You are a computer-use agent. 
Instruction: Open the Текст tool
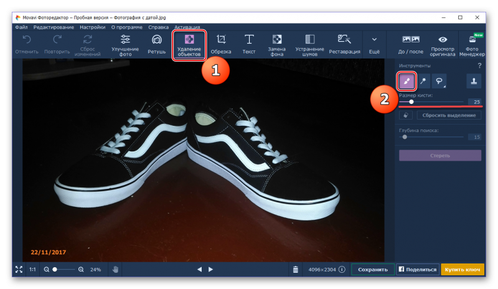click(x=249, y=44)
